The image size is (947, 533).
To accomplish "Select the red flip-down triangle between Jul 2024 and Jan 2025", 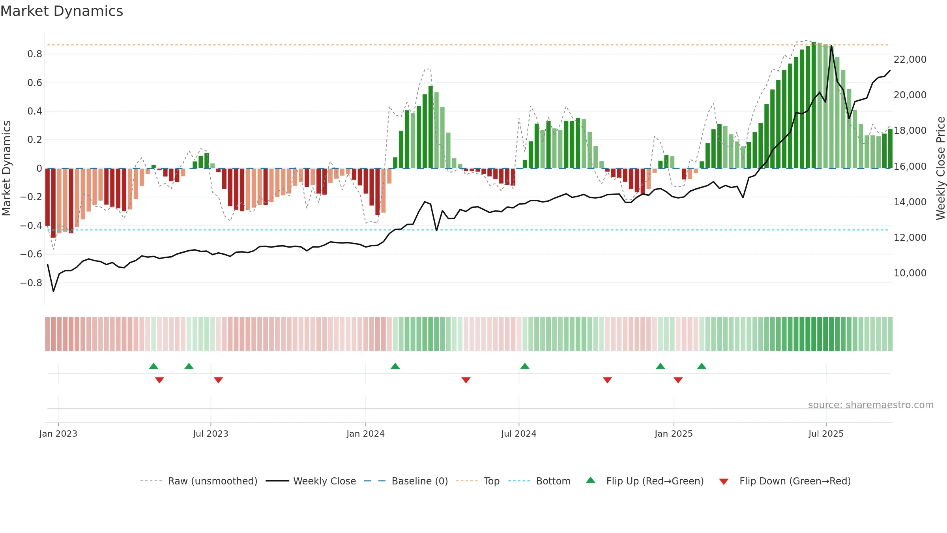I will [x=607, y=380].
